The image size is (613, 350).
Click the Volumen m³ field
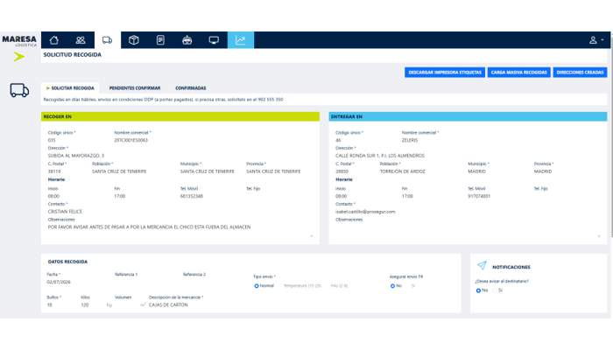click(126, 305)
